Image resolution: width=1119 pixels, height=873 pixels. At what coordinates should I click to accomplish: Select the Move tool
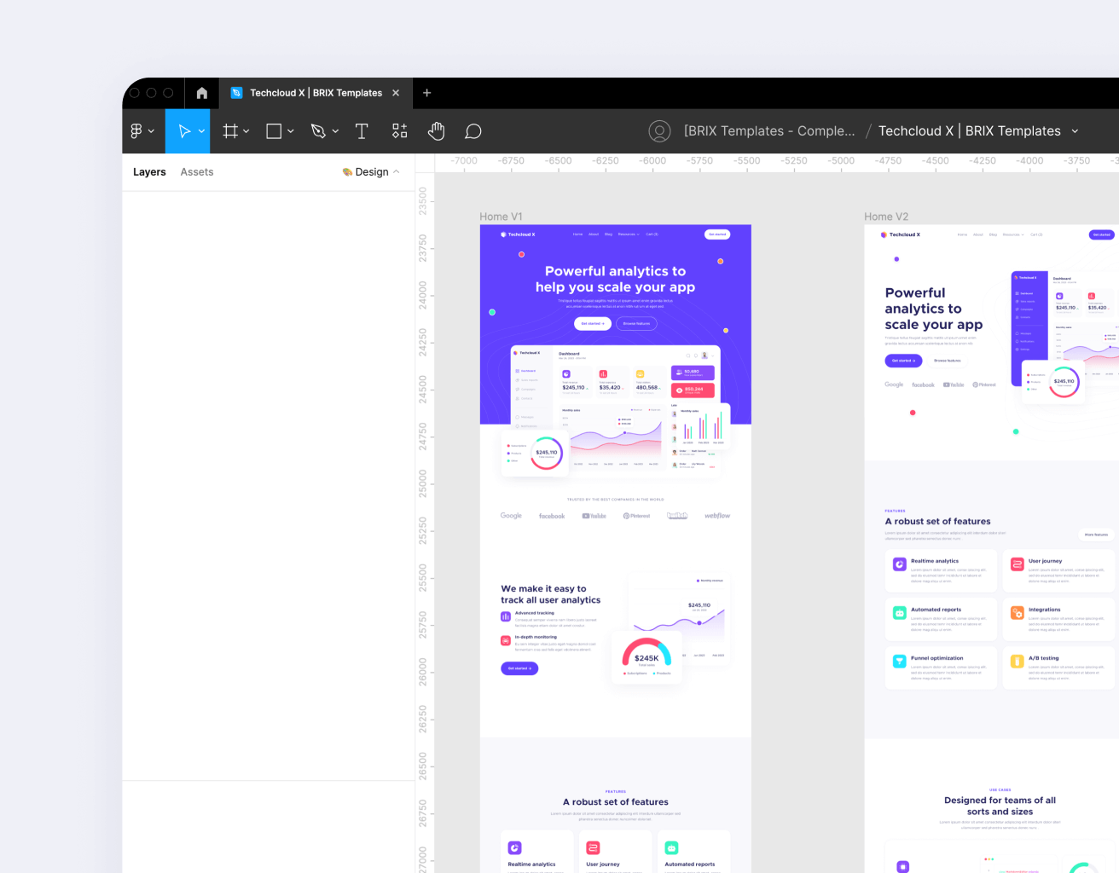(x=183, y=130)
